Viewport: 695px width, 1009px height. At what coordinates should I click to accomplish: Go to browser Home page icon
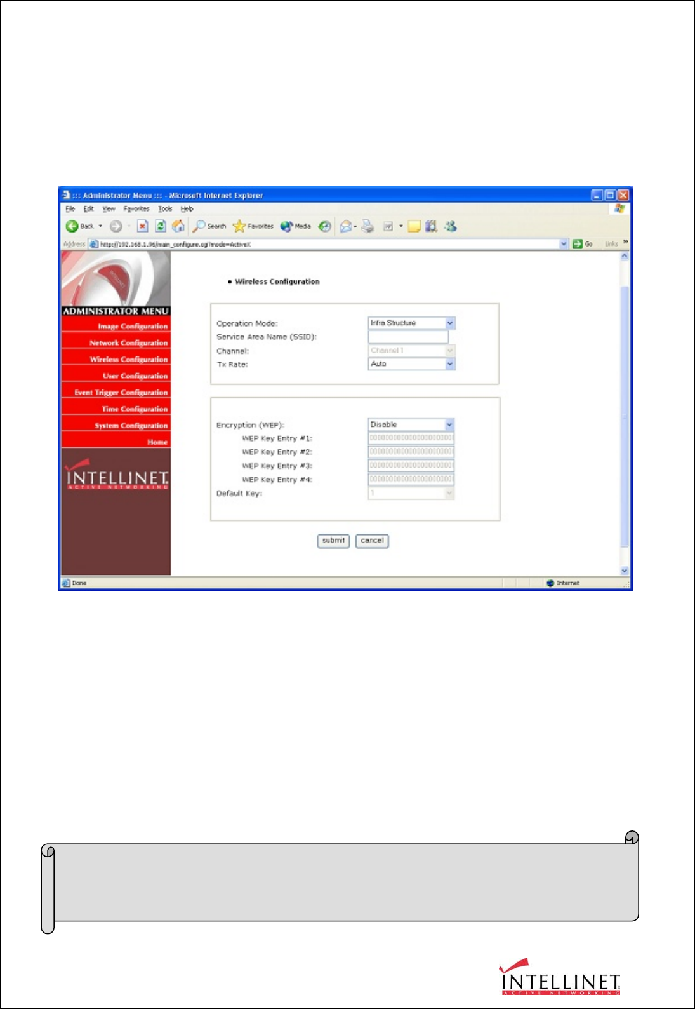178,226
